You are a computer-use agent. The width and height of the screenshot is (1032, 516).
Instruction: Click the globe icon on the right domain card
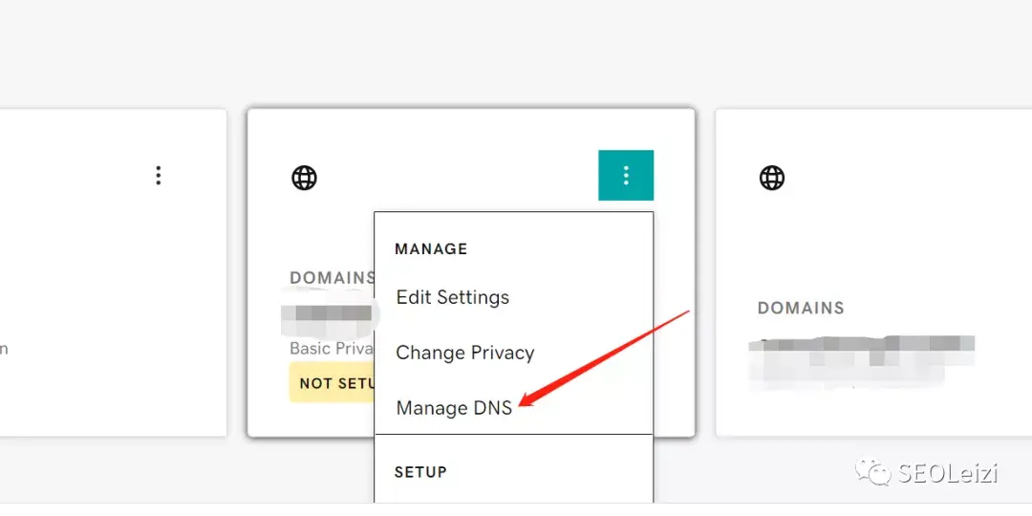(772, 178)
